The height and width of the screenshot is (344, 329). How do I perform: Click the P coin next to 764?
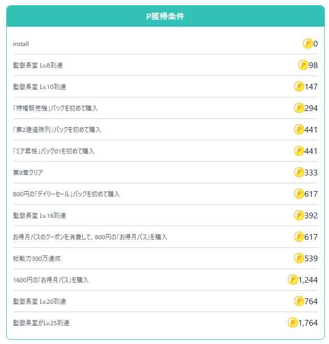pos(299,301)
